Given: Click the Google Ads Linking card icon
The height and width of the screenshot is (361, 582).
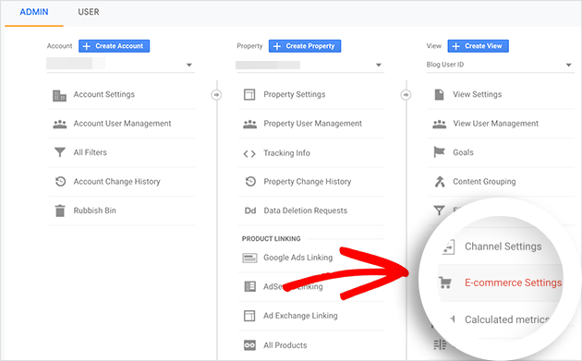Looking at the screenshot, I should (x=249, y=258).
